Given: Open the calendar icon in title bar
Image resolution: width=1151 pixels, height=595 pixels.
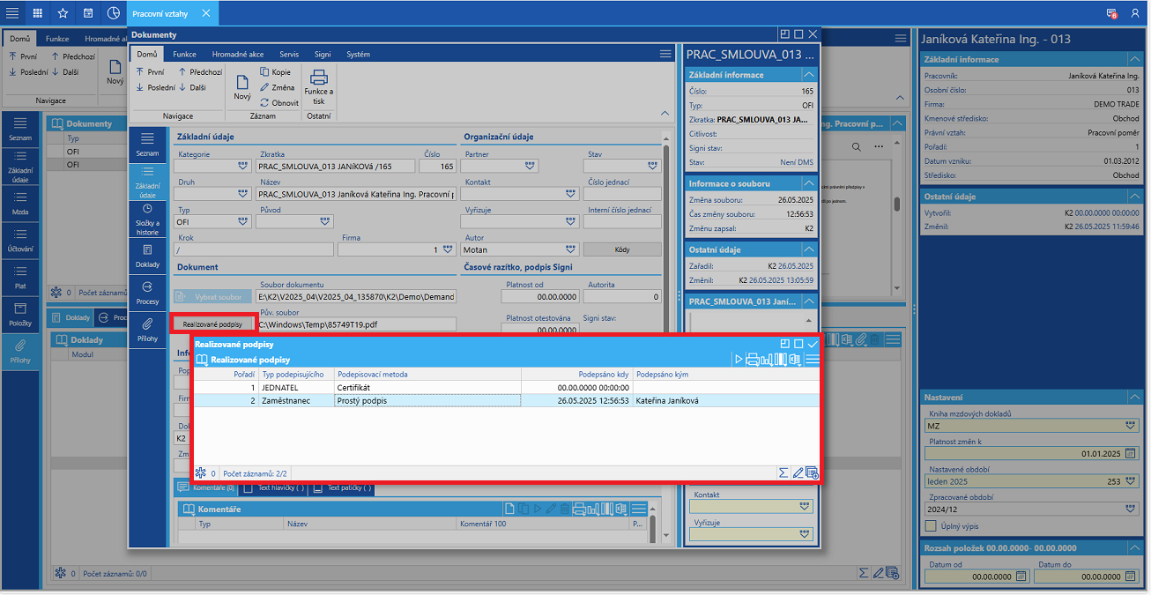Looking at the screenshot, I should (88, 13).
